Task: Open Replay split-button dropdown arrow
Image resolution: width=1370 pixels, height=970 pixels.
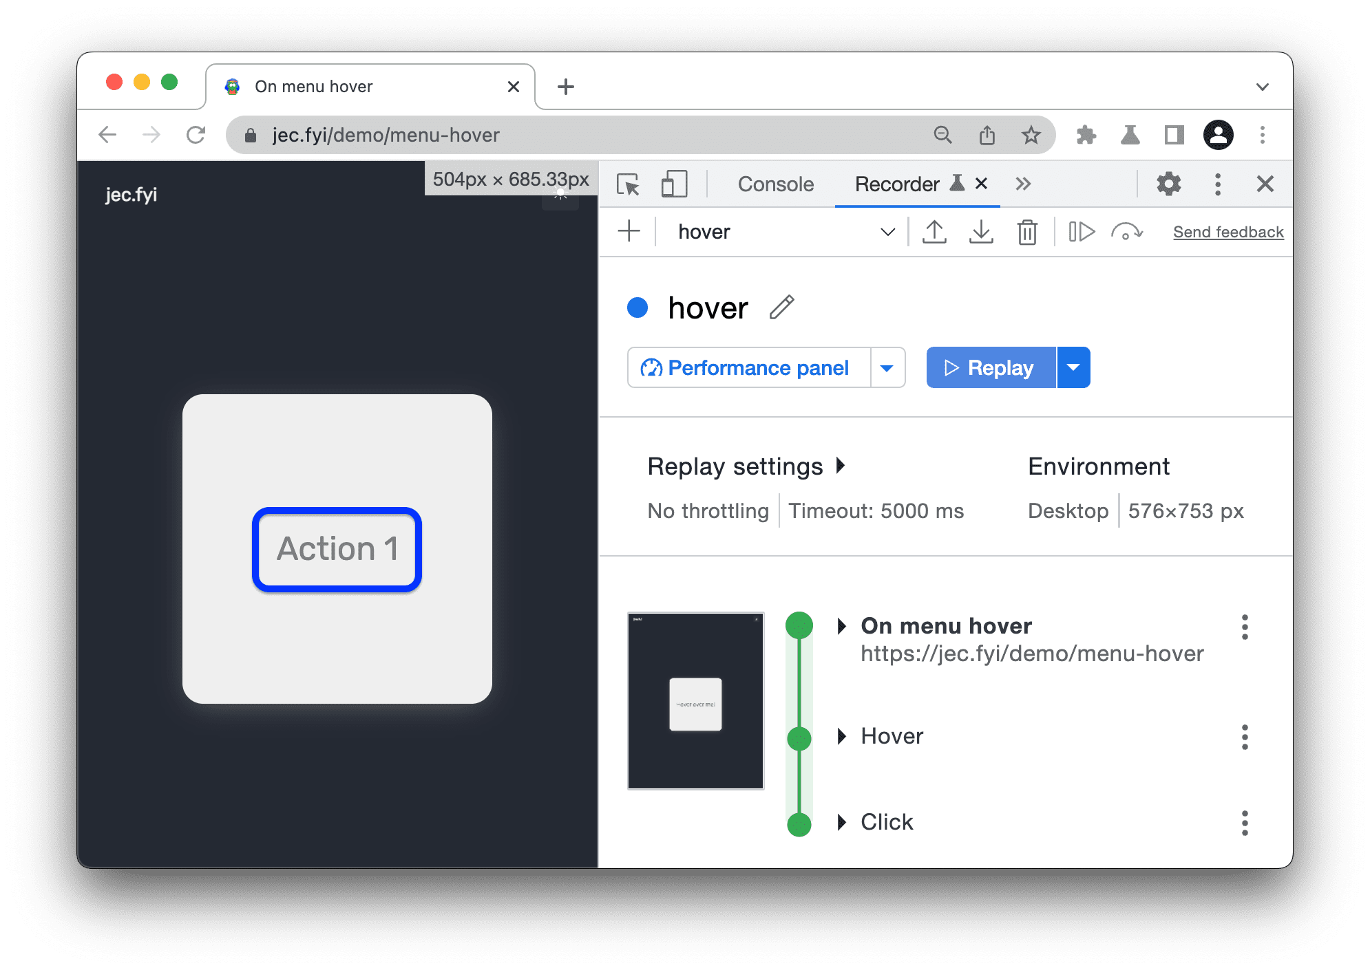Action: (1076, 367)
